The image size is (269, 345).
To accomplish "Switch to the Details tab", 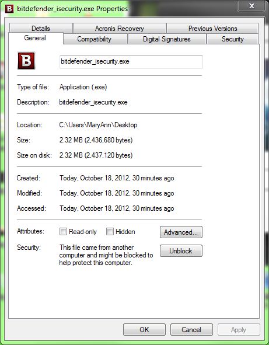I will 41,28.
